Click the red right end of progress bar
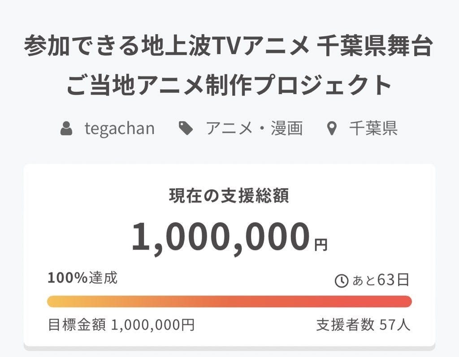 [405, 301]
